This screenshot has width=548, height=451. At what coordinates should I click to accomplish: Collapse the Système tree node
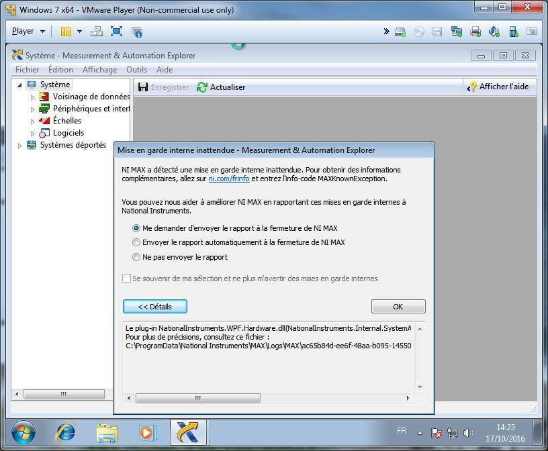pyautogui.click(x=19, y=85)
